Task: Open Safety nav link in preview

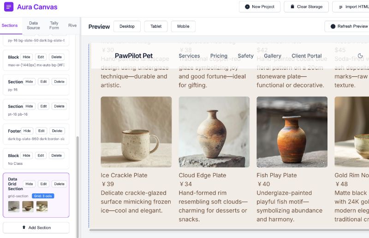Action: [246, 56]
